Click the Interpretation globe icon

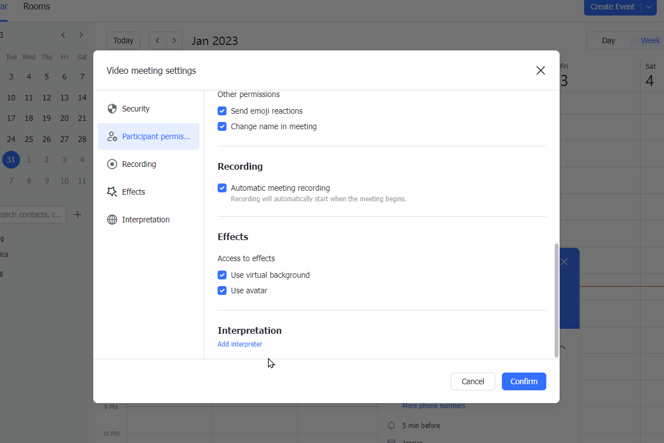pyautogui.click(x=112, y=220)
